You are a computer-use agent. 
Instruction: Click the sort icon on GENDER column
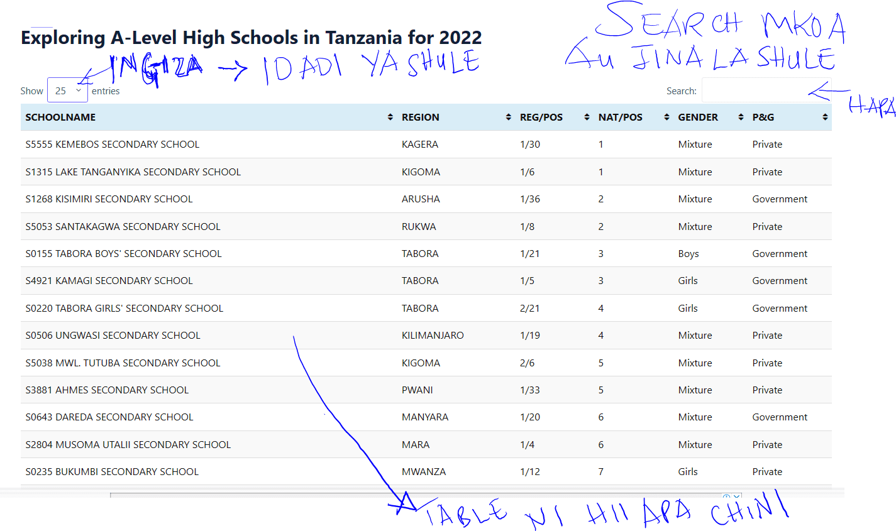pos(739,117)
